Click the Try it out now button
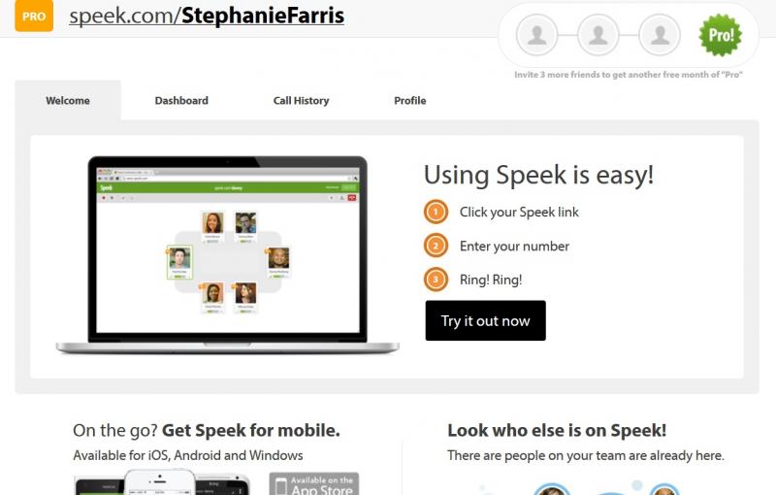The height and width of the screenshot is (495, 776). click(x=486, y=320)
